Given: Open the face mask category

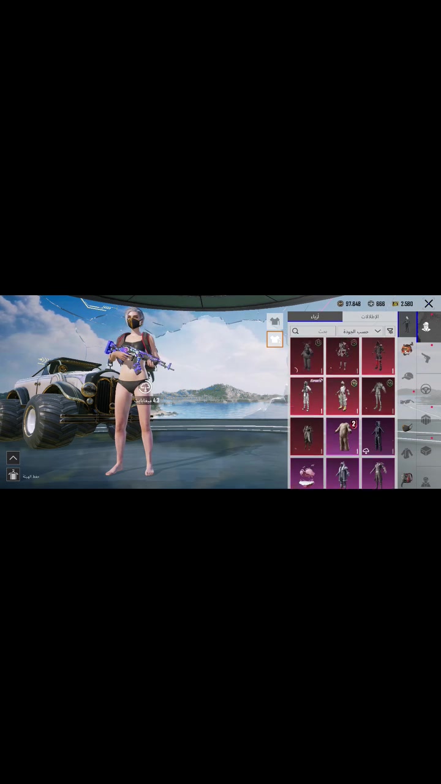Looking at the screenshot, I should [407, 427].
